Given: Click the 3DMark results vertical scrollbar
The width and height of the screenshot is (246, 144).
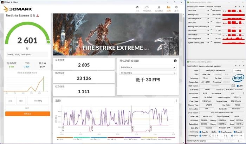Looking at the screenshot, I should tap(183, 41).
